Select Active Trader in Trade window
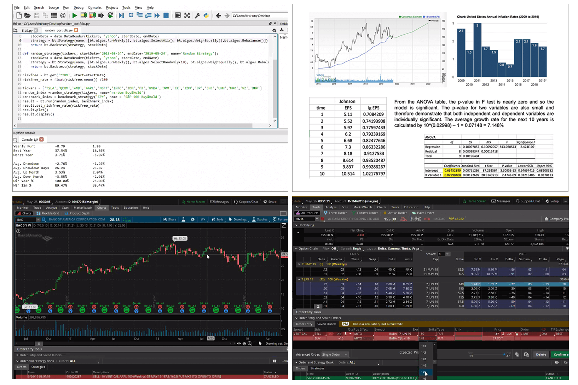 click(395, 213)
